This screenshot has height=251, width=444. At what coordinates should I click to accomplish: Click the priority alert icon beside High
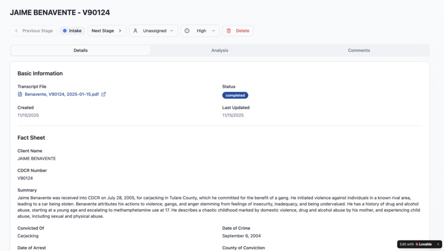187,31
